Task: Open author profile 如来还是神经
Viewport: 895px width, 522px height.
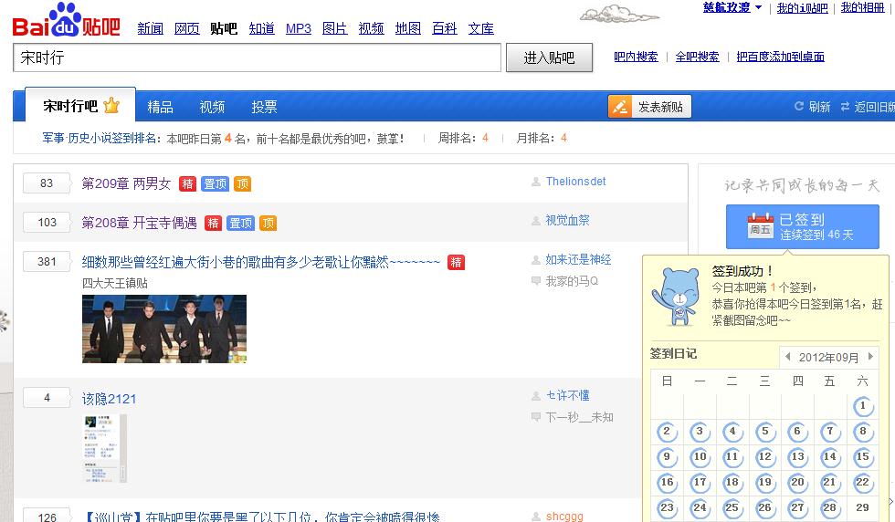Action: (x=578, y=259)
